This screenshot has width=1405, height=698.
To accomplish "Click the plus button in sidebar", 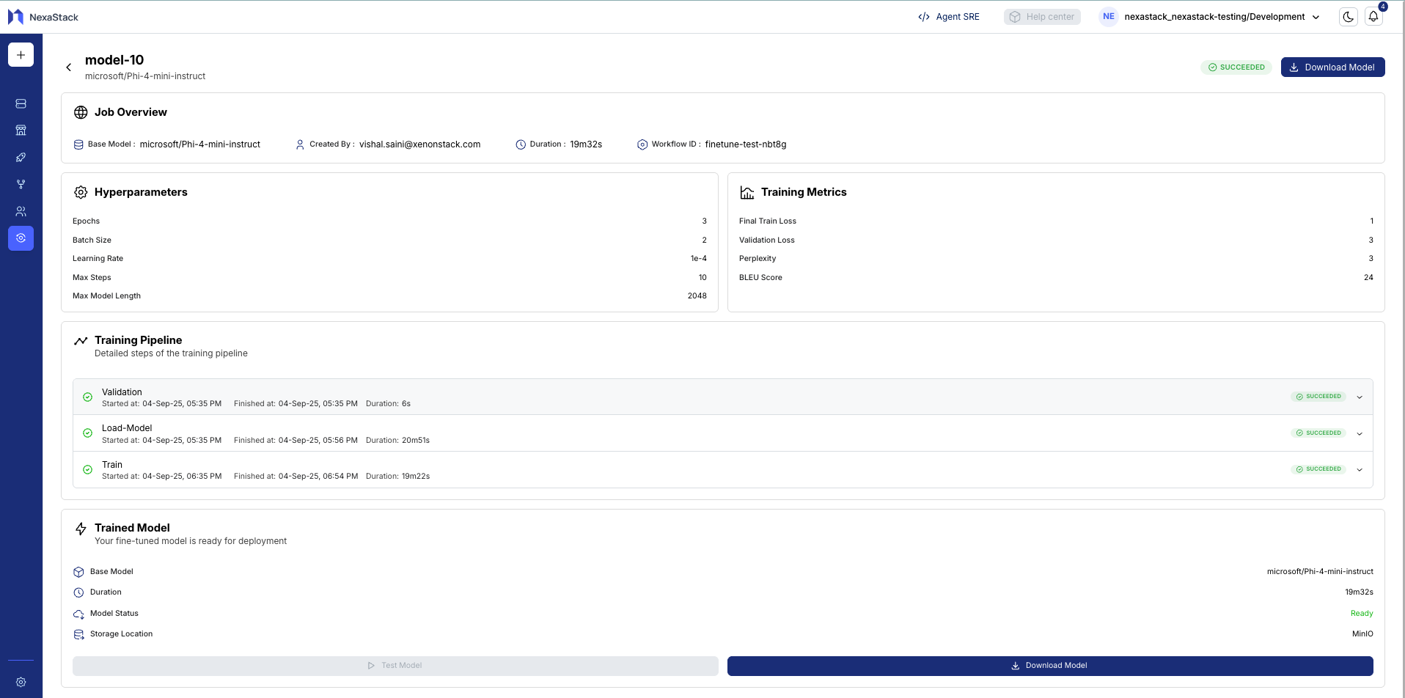I will (x=21, y=55).
